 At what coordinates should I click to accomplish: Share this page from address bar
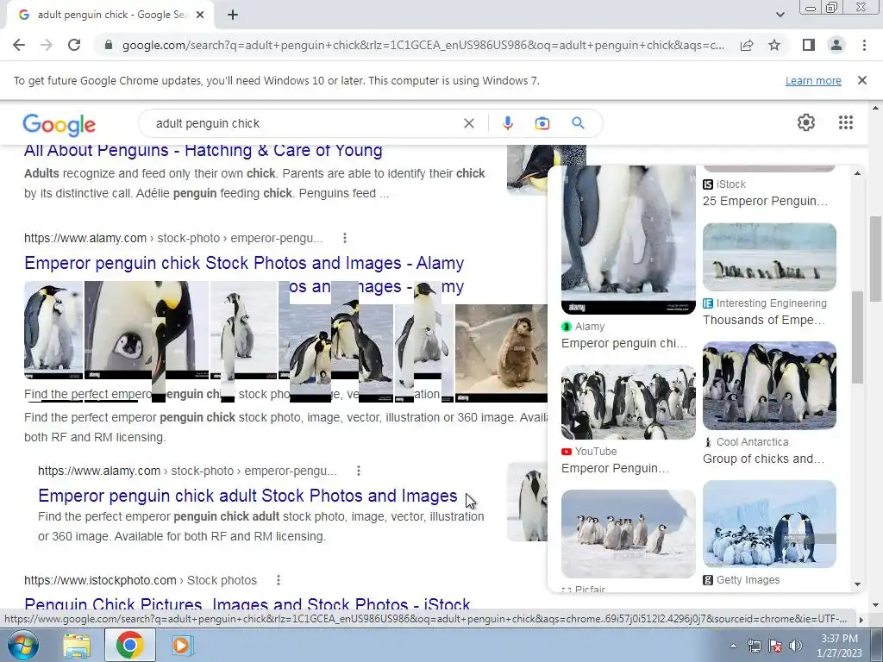pos(747,45)
